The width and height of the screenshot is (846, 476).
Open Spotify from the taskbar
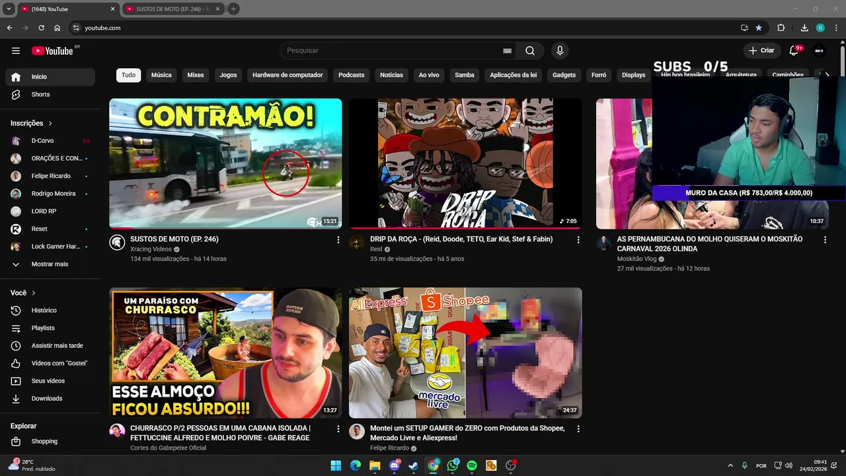click(x=472, y=465)
